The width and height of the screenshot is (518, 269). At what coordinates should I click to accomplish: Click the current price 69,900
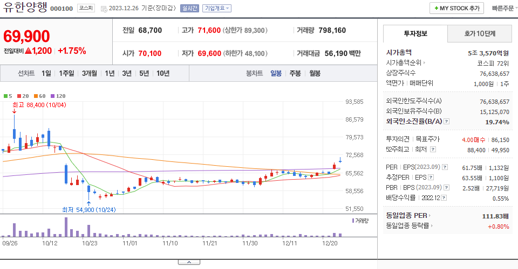(26, 36)
